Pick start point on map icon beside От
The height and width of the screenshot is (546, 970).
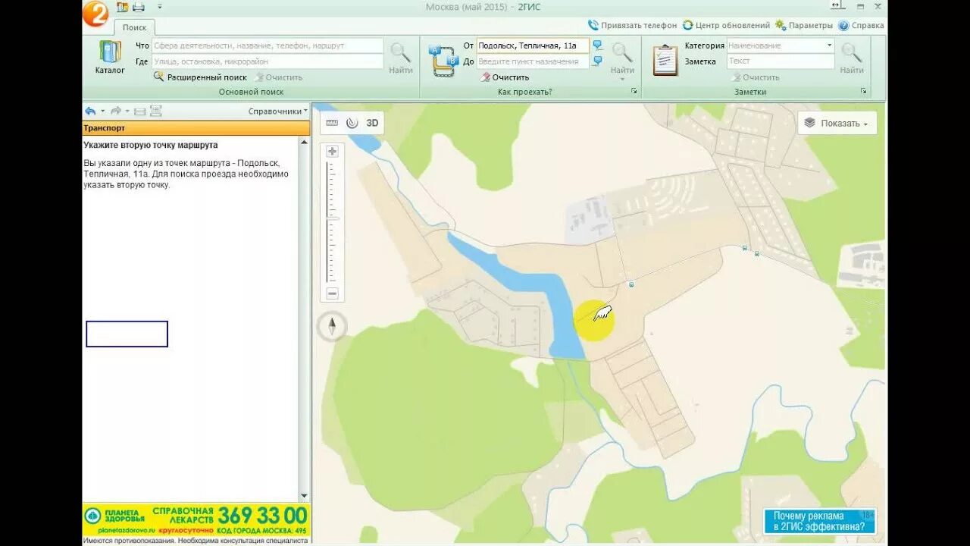click(598, 45)
